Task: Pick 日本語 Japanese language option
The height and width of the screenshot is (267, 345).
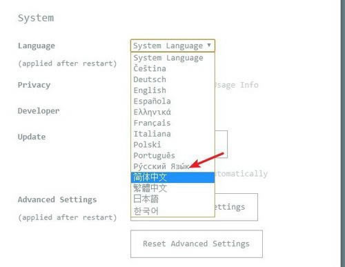Action: click(x=172, y=199)
